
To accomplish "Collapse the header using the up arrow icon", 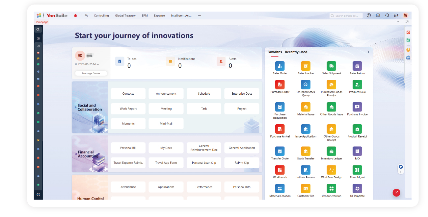I will (x=398, y=22).
